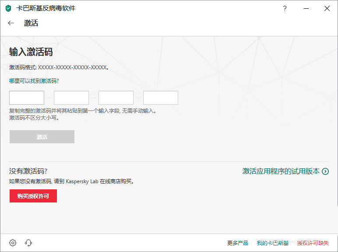Open help via the question mark icon
Viewport: 338px width, 252px height.
[285, 8]
